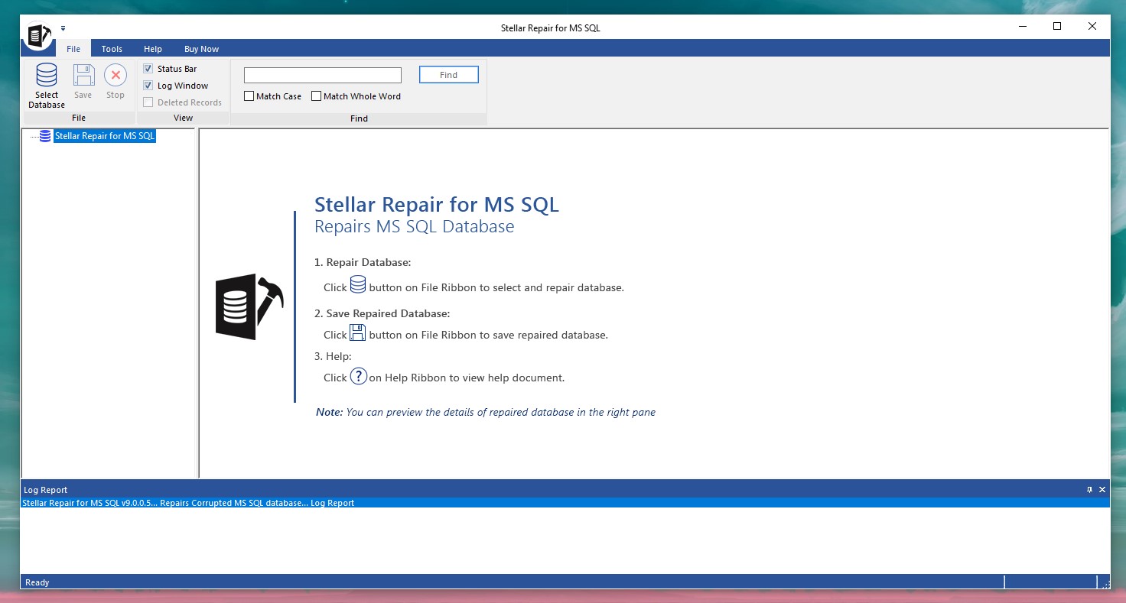The height and width of the screenshot is (603, 1126).
Task: Select Stellar Repair for MS SQL tree node
Action: 105,136
